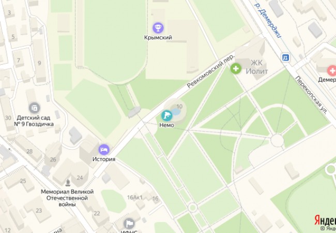336x233 pixels.
Task: Open the Детский сад № 9 icon
Action: click(34, 108)
